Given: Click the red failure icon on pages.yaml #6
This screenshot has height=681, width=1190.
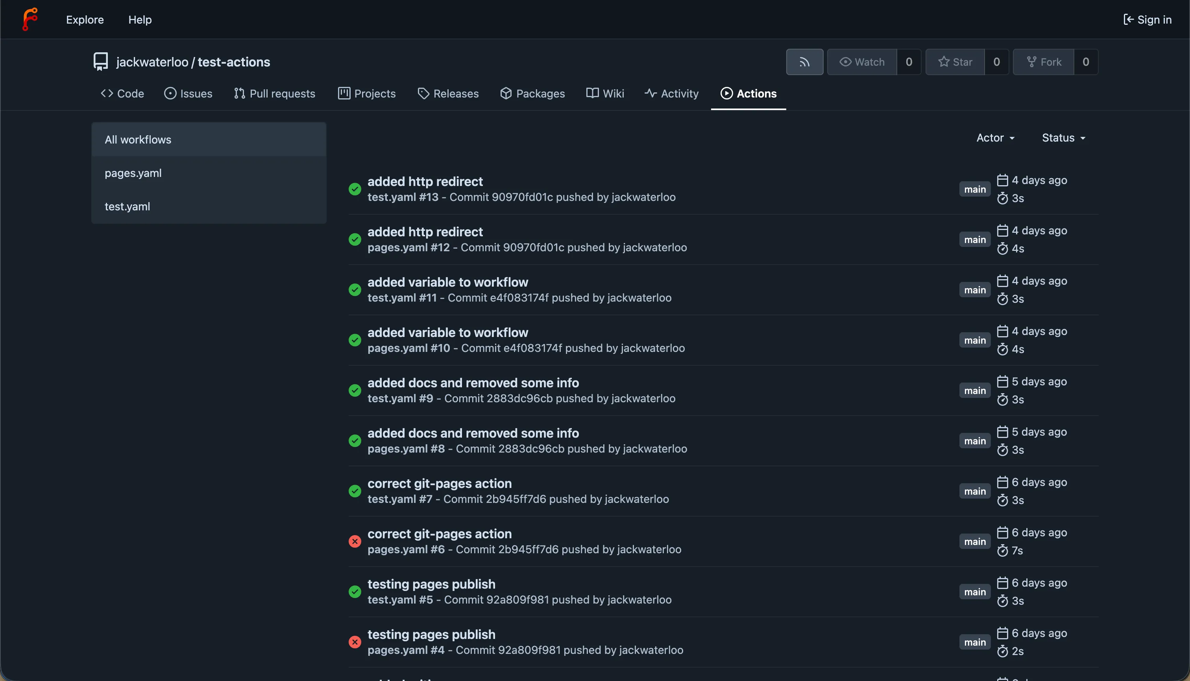Looking at the screenshot, I should point(355,541).
